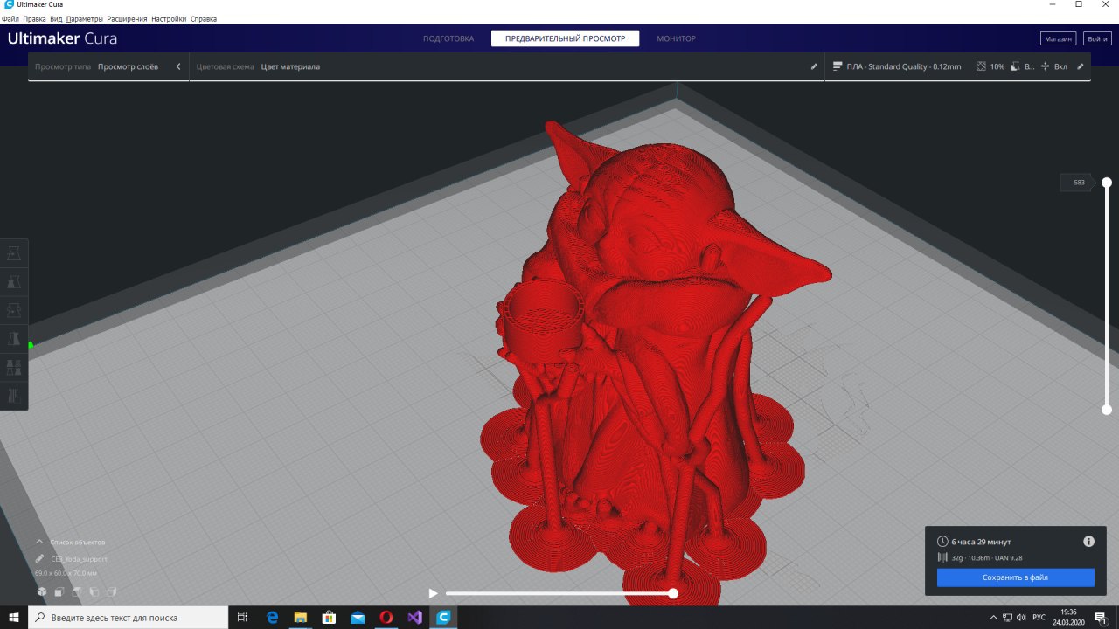Click the Войти sign-in button
Viewport: 1119px width, 629px height.
click(x=1096, y=38)
